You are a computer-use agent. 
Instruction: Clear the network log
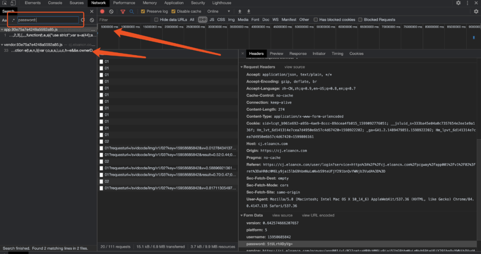(111, 11)
